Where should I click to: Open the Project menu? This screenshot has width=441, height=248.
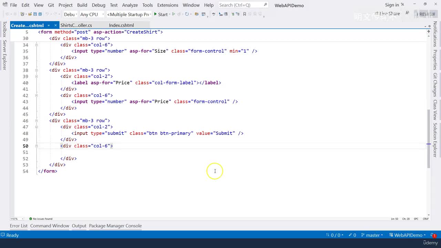pos(65,5)
